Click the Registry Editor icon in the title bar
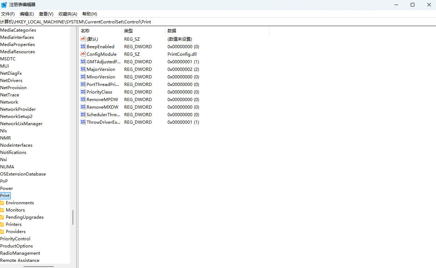This screenshot has height=268, width=436. point(4,4)
